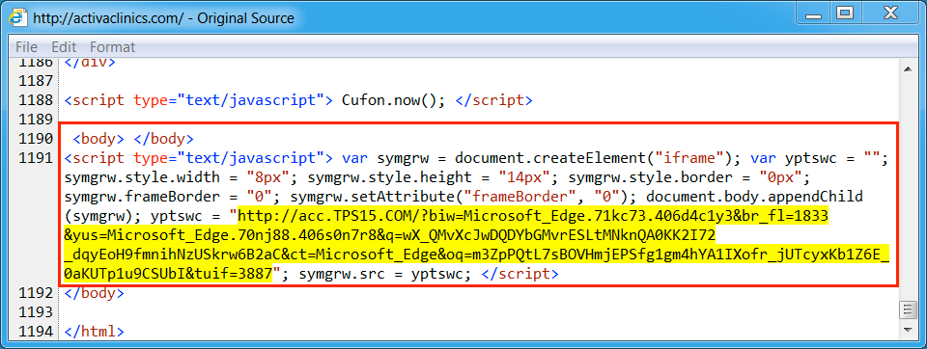The height and width of the screenshot is (349, 927).
Task: Close the Original Source window
Action: click(889, 12)
